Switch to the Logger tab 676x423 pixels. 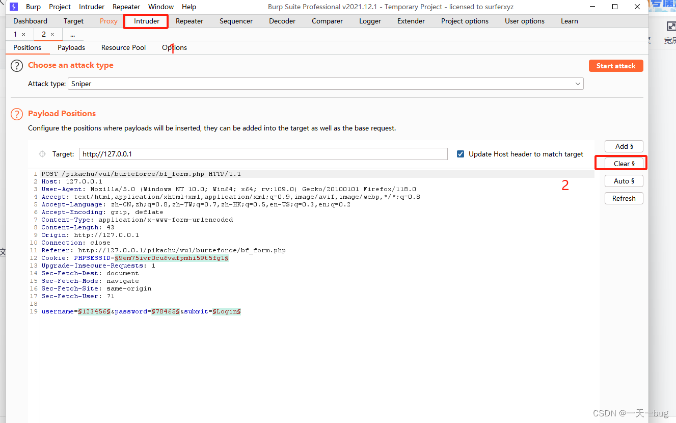click(370, 21)
